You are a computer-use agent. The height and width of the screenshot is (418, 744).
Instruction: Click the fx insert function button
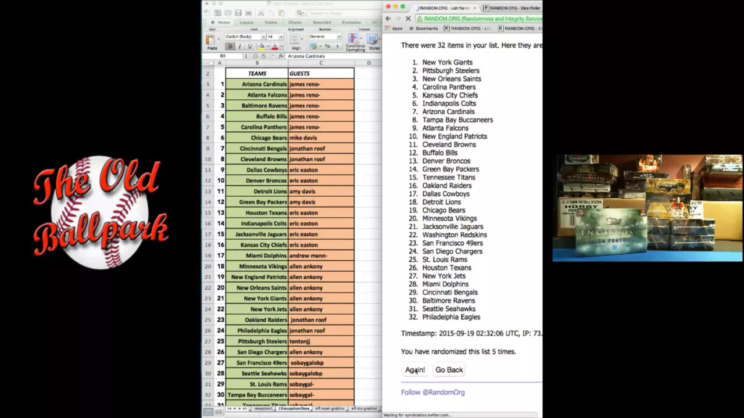[x=281, y=56]
